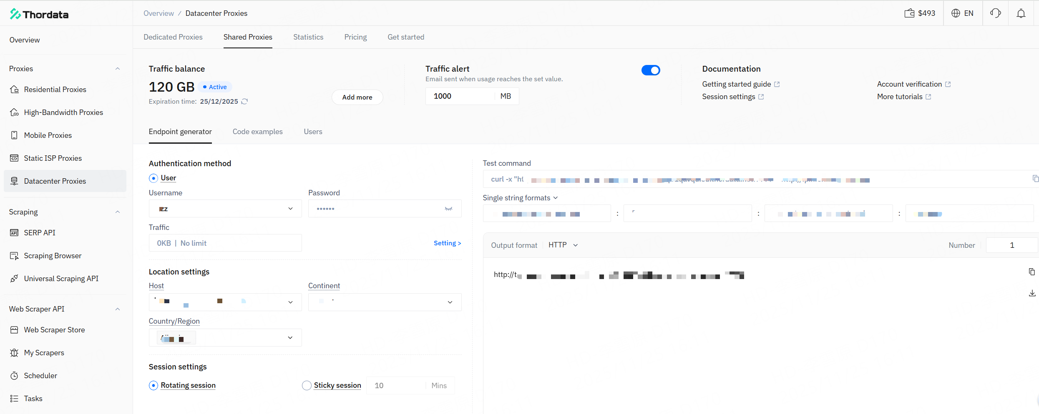Click the traffic alert value input field
Viewport: 1039px width, 414px height.
[x=459, y=96]
